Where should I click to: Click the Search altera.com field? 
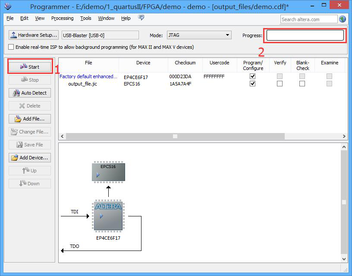coord(308,19)
